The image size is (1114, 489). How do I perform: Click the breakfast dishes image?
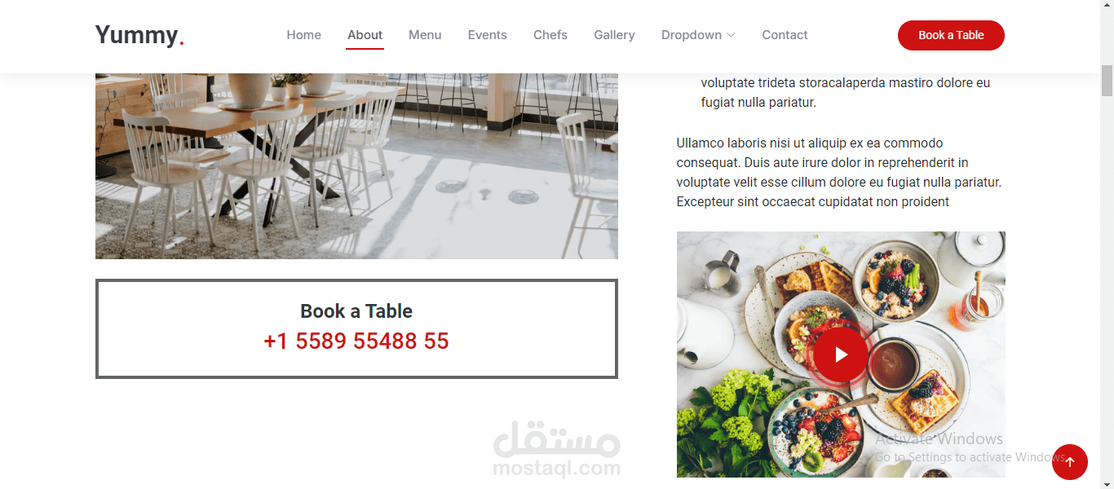coord(841,355)
